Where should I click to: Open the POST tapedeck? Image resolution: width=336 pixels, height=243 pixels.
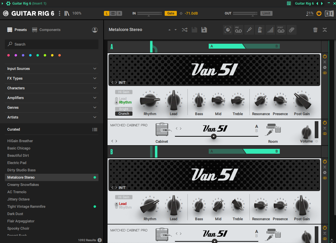coord(281,29)
